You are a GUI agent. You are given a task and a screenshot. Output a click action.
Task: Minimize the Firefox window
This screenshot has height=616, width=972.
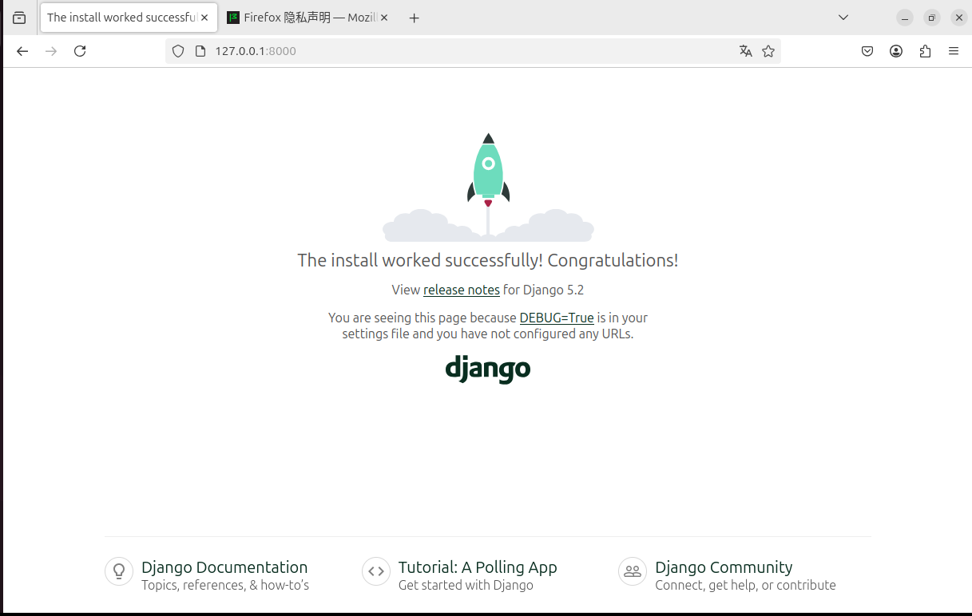pyautogui.click(x=905, y=18)
